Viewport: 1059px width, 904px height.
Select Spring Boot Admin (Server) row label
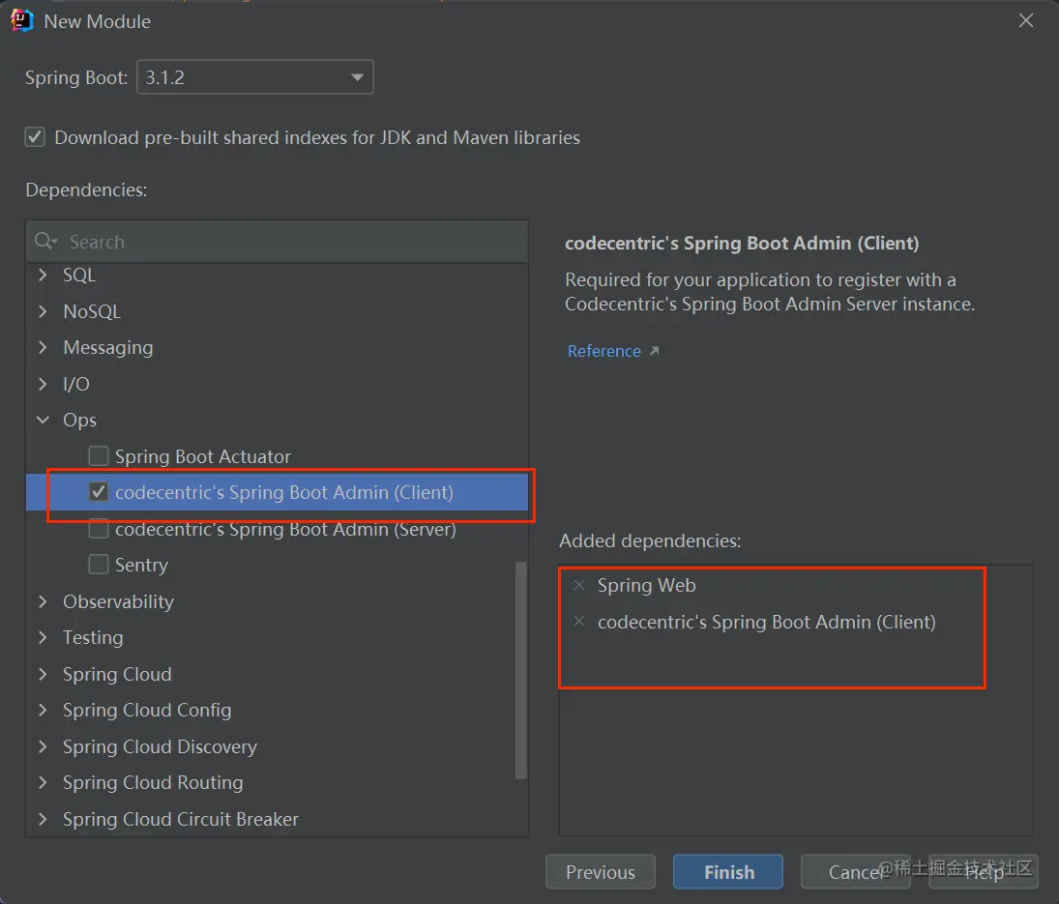coord(285,529)
